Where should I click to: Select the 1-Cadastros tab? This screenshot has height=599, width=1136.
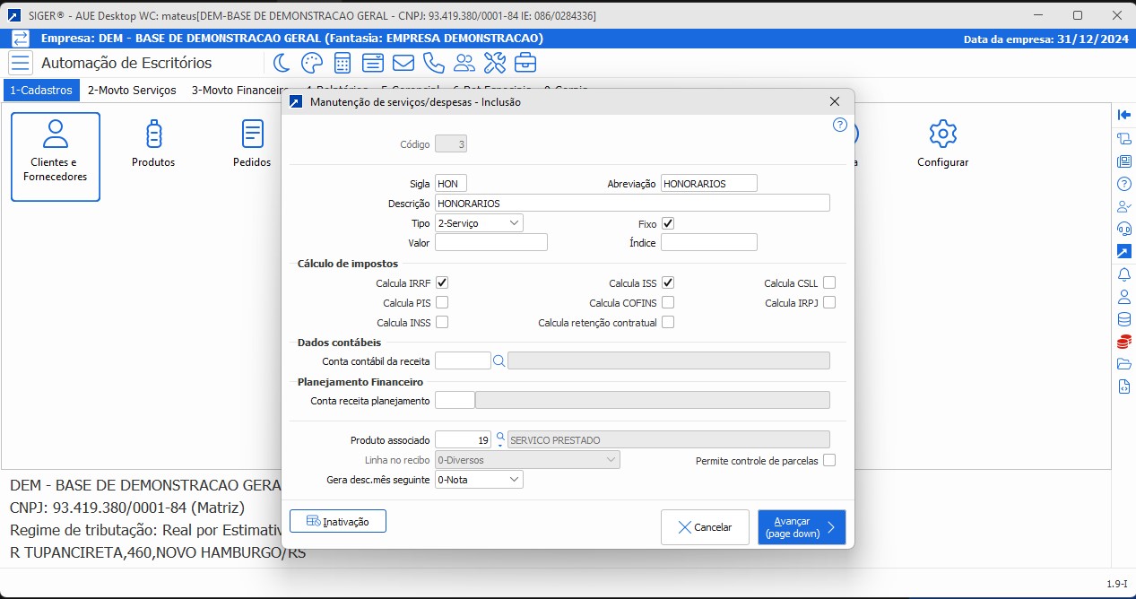(x=41, y=91)
